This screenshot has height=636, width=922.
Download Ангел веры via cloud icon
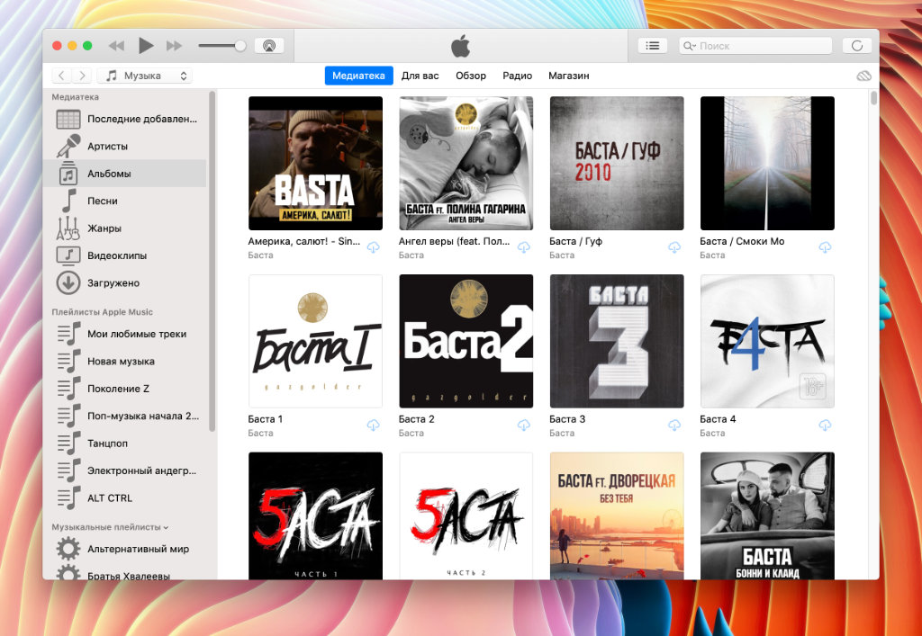click(x=524, y=247)
